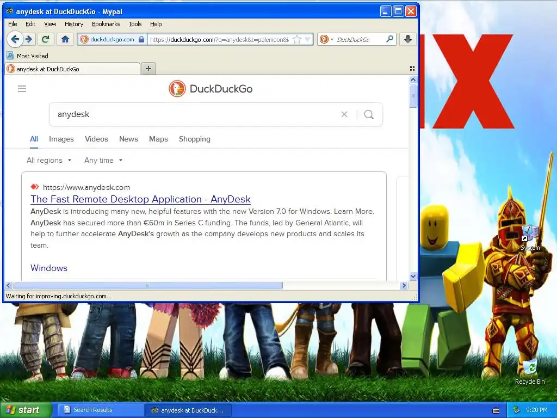
Task: Open the File menu
Action: coord(13,24)
